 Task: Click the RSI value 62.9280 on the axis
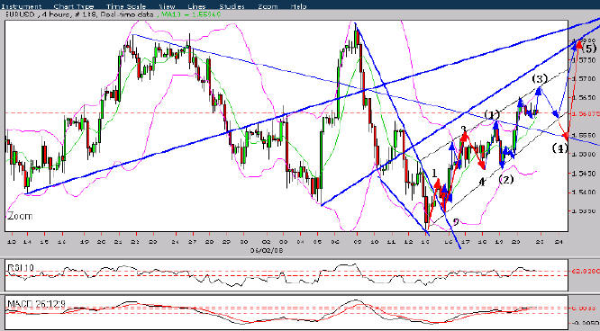point(586,271)
